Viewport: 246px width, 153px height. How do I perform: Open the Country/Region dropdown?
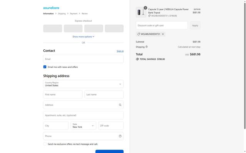[83, 84]
